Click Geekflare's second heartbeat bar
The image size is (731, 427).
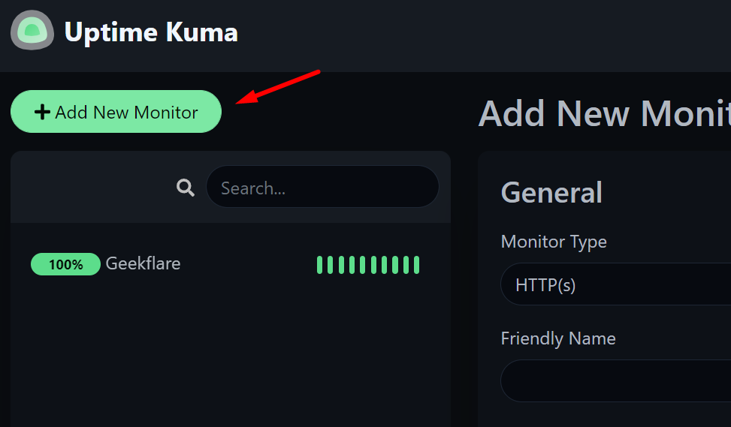point(331,265)
